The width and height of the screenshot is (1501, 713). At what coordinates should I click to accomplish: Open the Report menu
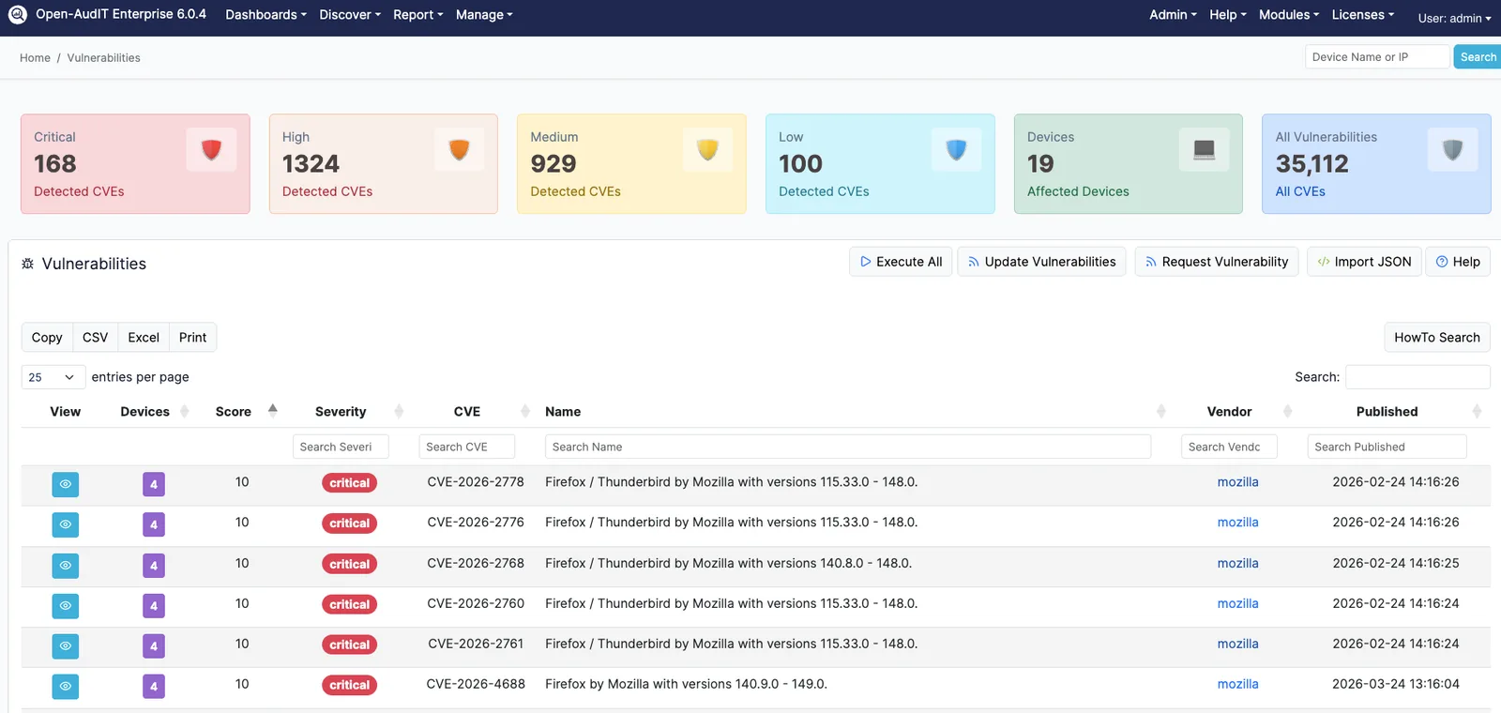point(418,15)
